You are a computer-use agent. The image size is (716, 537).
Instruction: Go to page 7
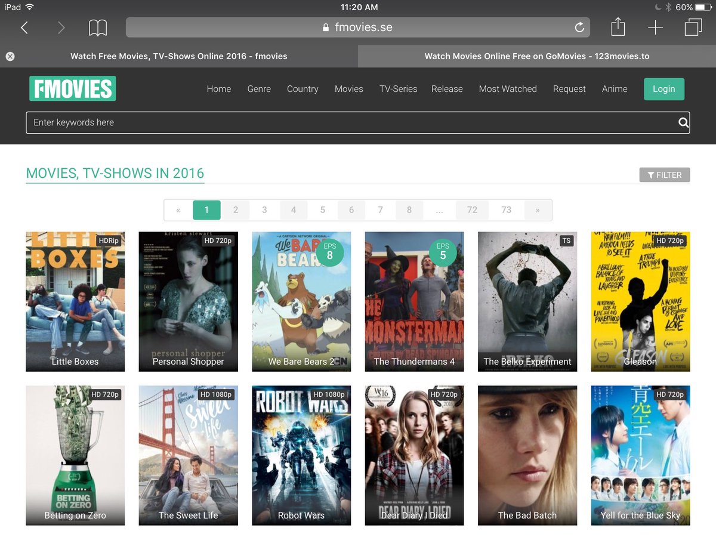click(380, 210)
